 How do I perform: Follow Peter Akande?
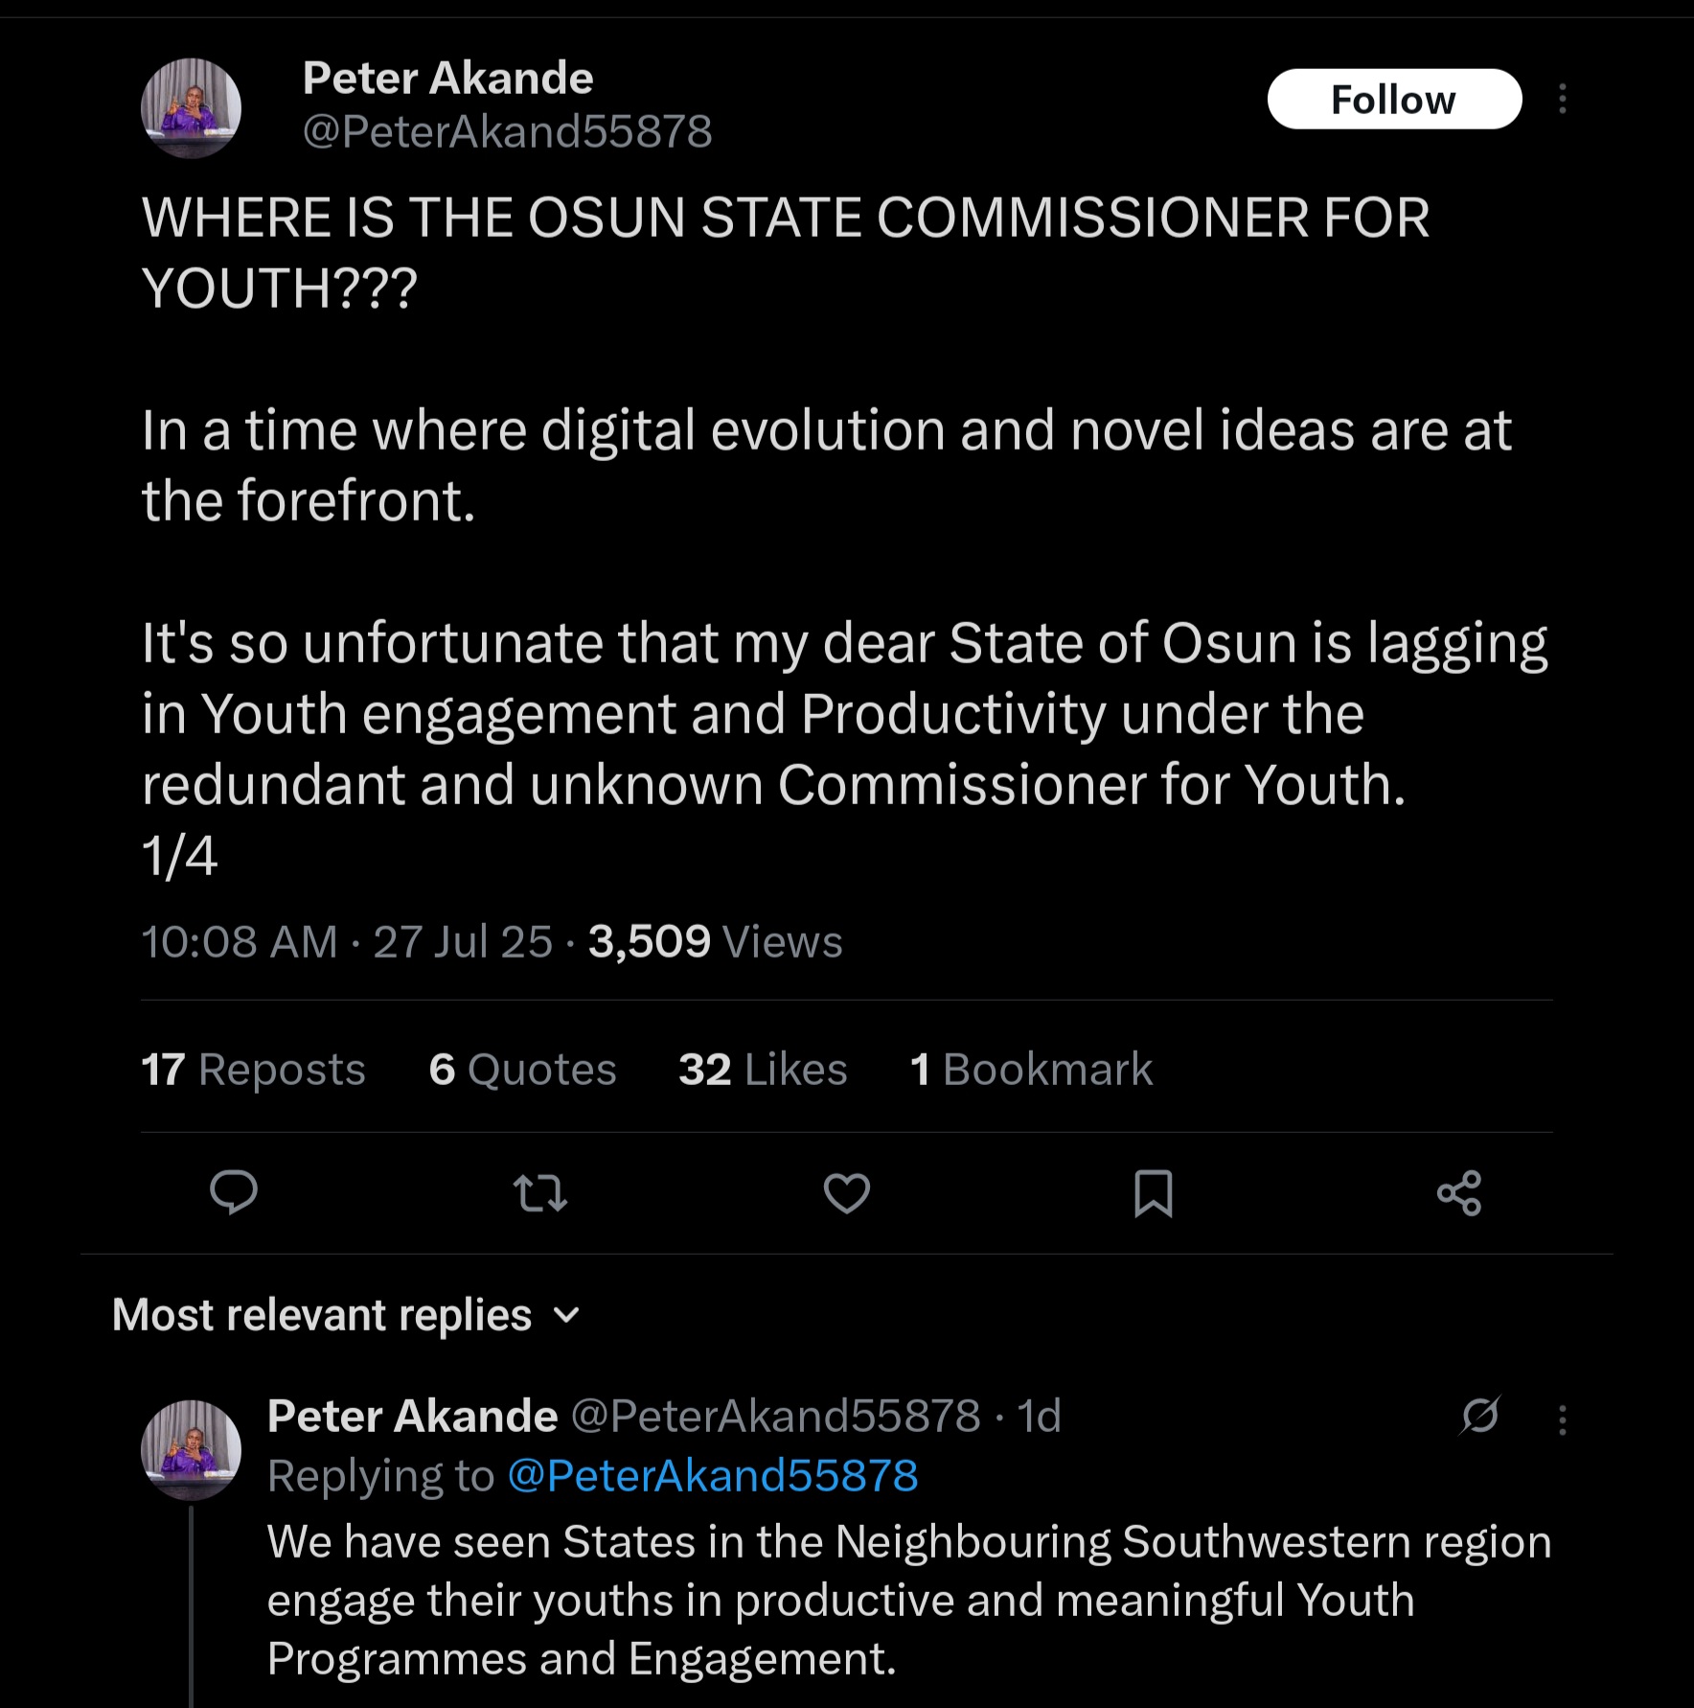[1394, 99]
